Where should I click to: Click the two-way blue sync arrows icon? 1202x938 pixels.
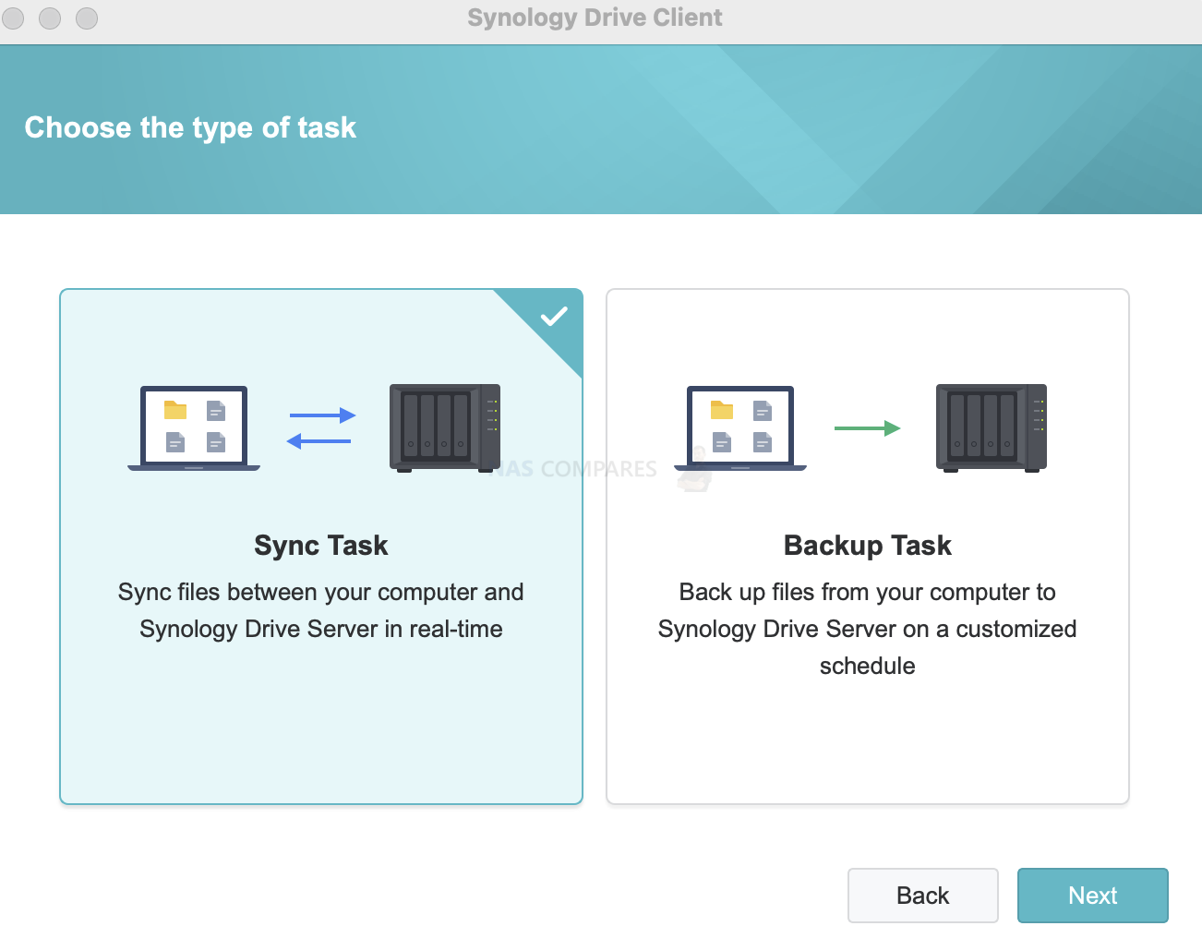click(x=321, y=428)
